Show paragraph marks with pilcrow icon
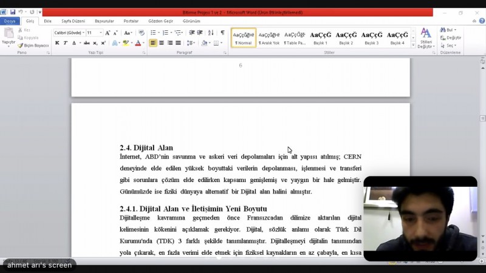486x273 pixels. tap(222, 33)
